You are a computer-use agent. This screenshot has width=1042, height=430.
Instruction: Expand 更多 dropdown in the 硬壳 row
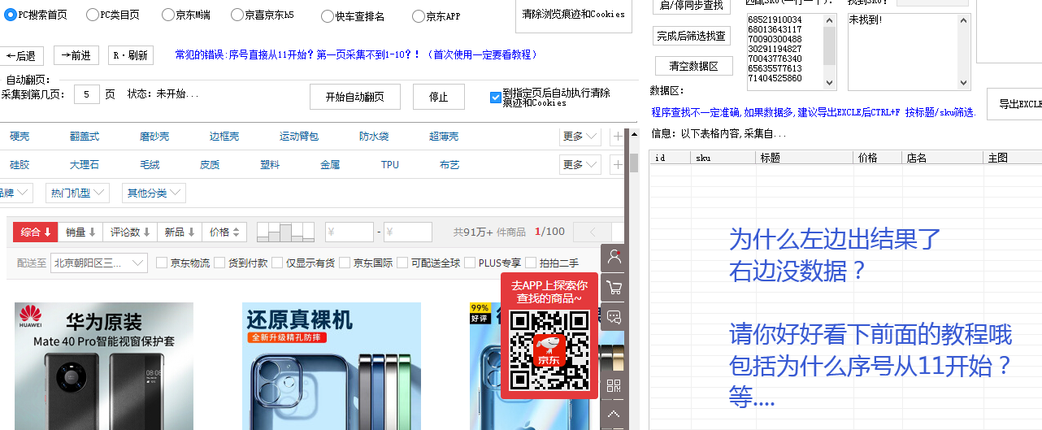[580, 136]
